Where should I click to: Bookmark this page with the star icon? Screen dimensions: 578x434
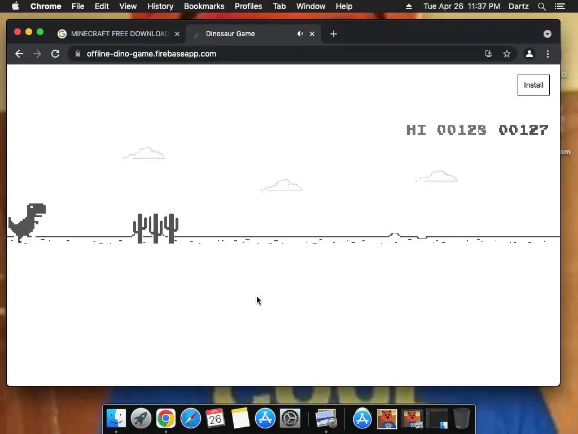[507, 54]
